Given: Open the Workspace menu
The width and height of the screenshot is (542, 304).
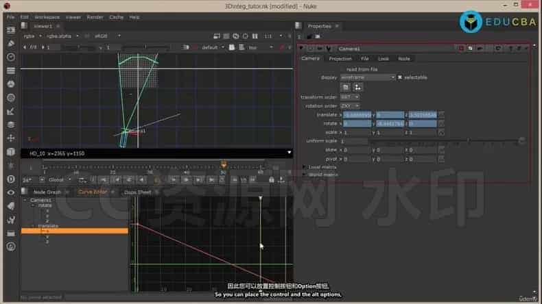Looking at the screenshot, I should click(47, 17).
